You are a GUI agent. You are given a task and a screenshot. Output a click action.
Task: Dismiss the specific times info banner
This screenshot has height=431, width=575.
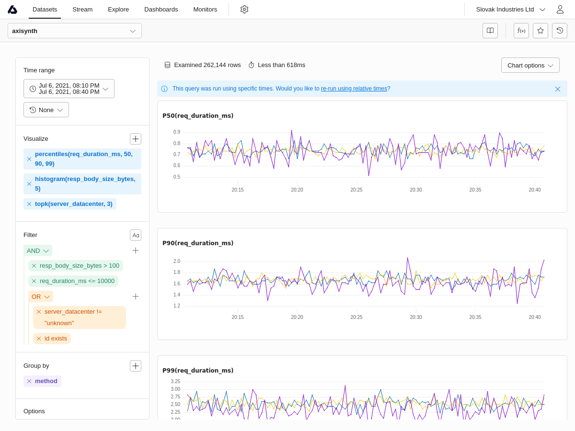pos(557,89)
